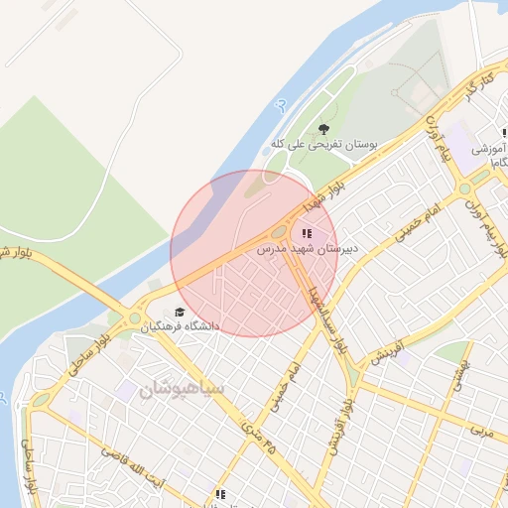This screenshot has height=508, width=508.
Task: Click the swimmer icon at the left edge of river
Action: (3, 398)
